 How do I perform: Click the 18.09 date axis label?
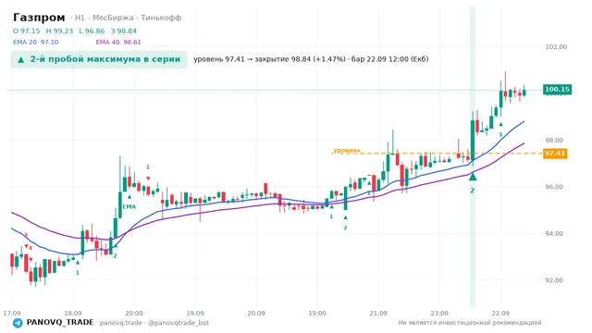[73, 314]
